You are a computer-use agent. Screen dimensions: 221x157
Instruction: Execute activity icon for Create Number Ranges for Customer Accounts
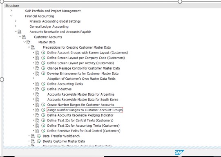coord(43,105)
